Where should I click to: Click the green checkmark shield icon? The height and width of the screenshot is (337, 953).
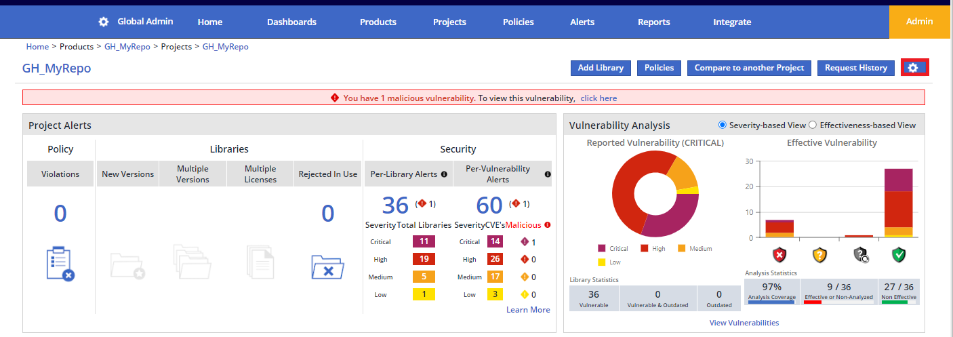click(x=899, y=255)
